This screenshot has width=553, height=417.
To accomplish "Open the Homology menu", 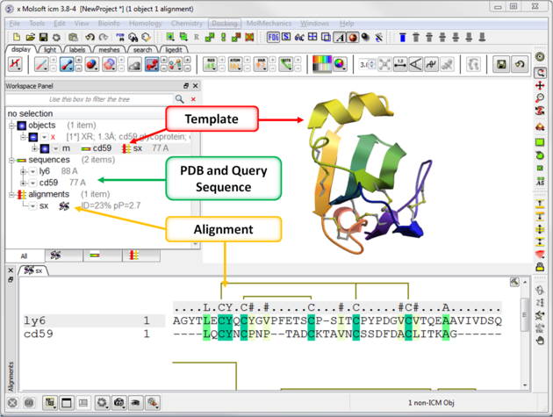I will [x=146, y=24].
